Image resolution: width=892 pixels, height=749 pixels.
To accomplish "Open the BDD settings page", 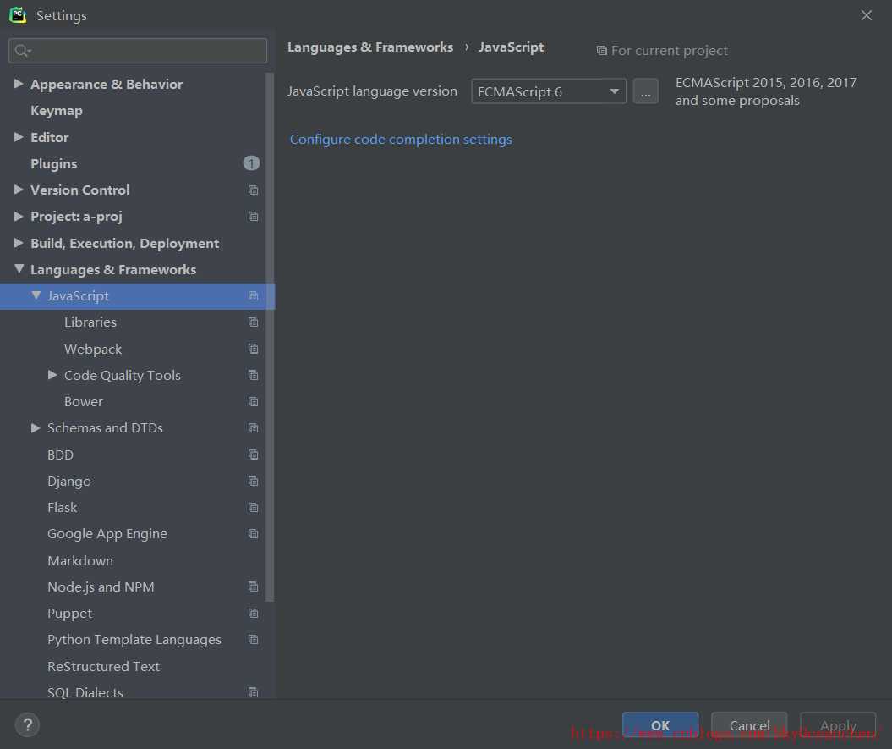I will (60, 454).
